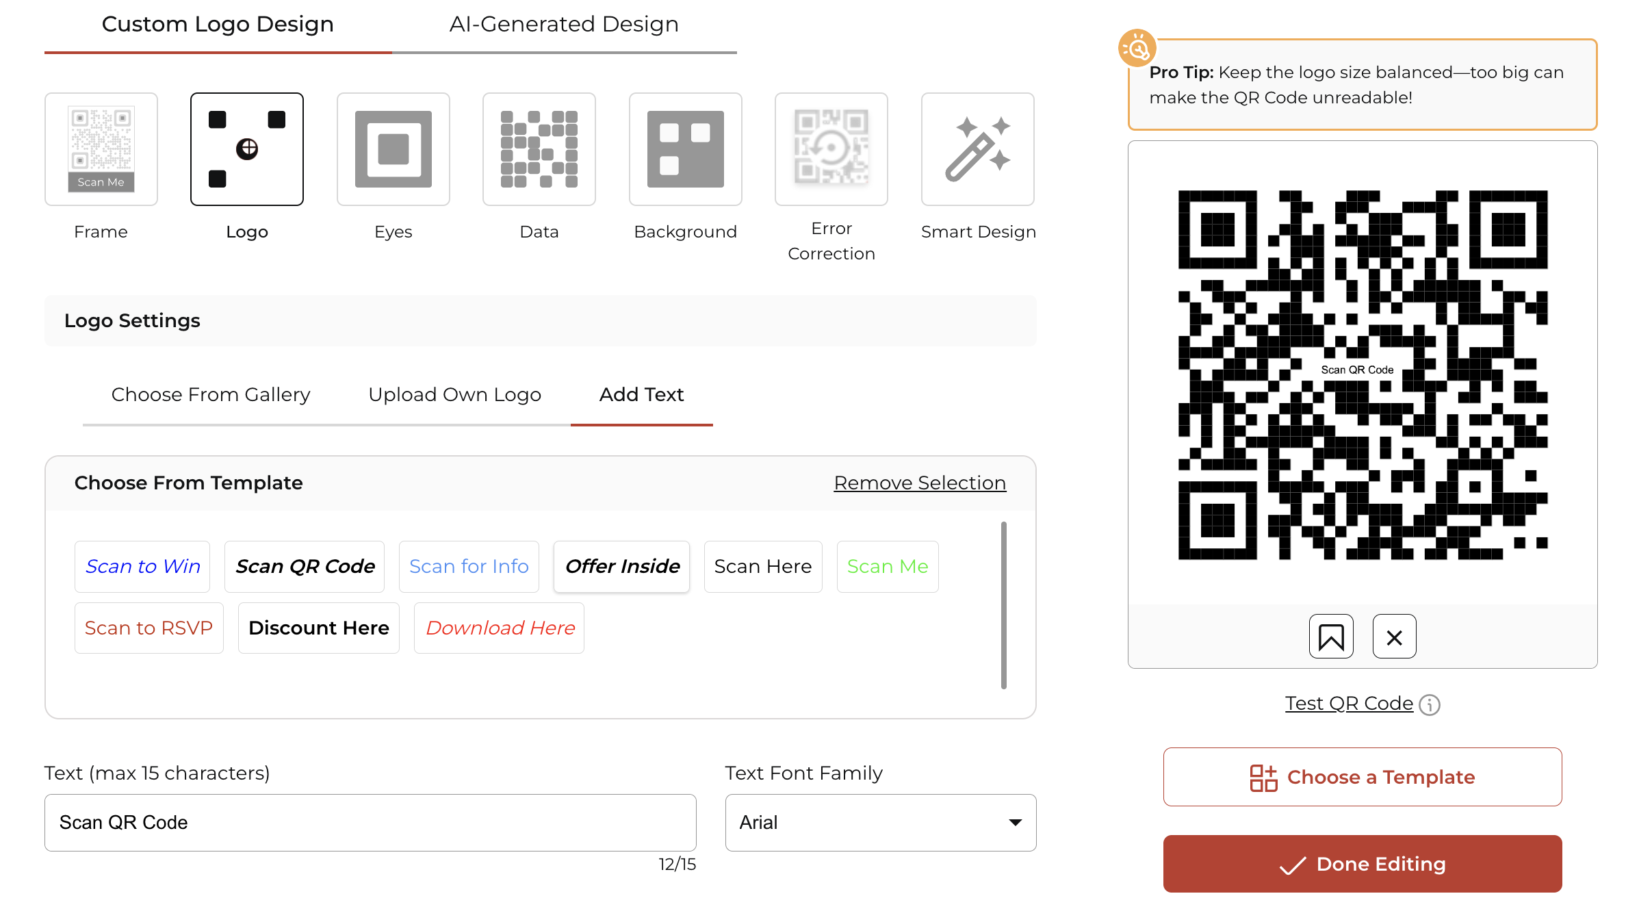
Task: Click the QR code preview image
Action: (x=1363, y=374)
